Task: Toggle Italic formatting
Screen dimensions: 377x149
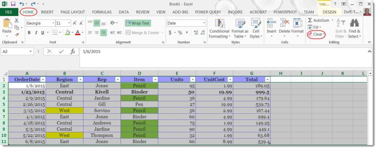Action: tap(36, 33)
